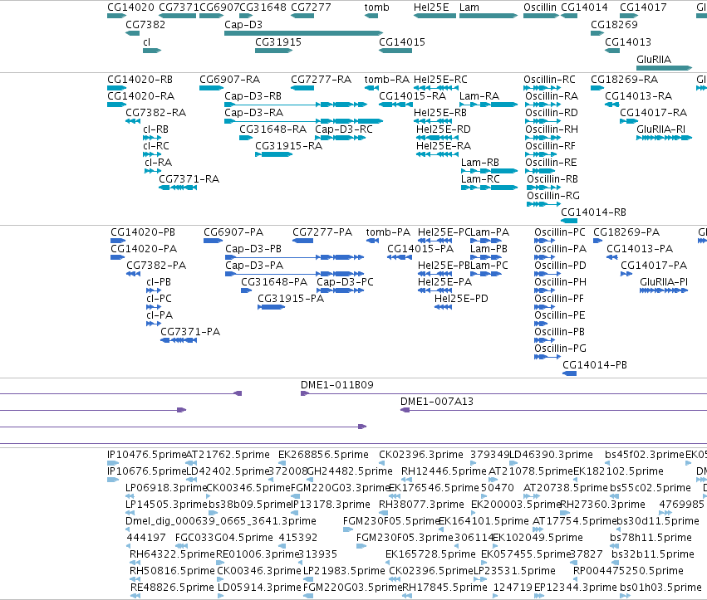The width and height of the screenshot is (707, 600).
Task: Click the Lam-RB transcript label
Action: click(x=479, y=163)
